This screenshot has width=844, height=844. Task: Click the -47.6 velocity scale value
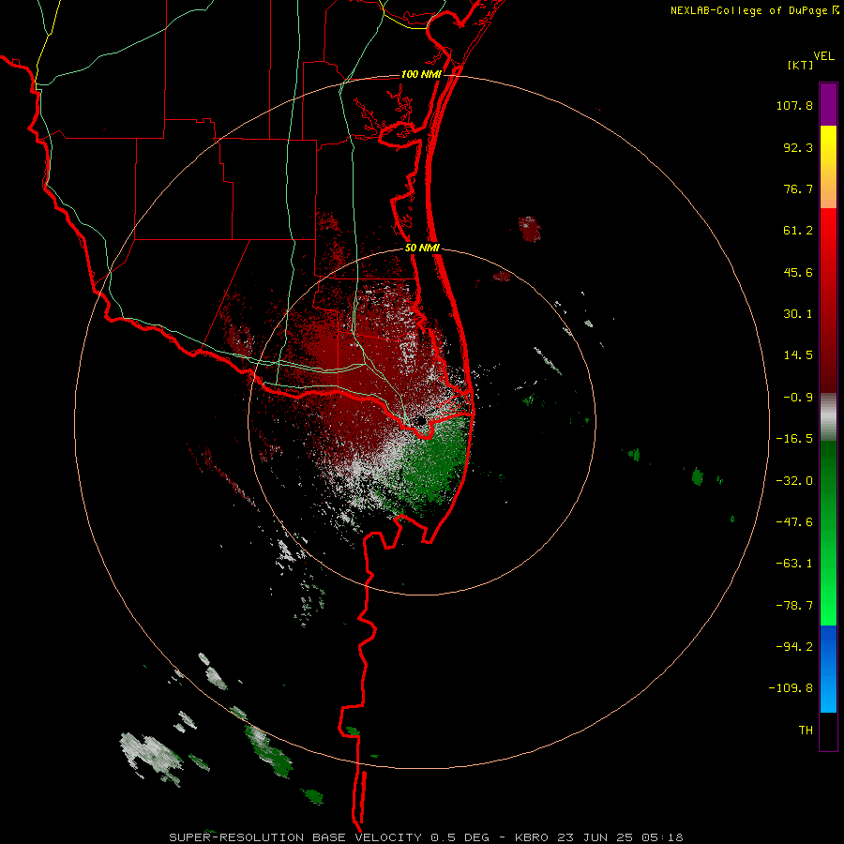794,522
